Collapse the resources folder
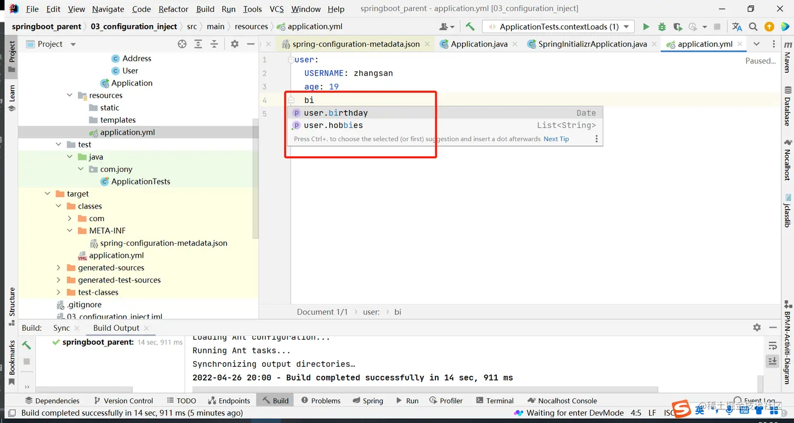The width and height of the screenshot is (794, 423). (x=70, y=95)
